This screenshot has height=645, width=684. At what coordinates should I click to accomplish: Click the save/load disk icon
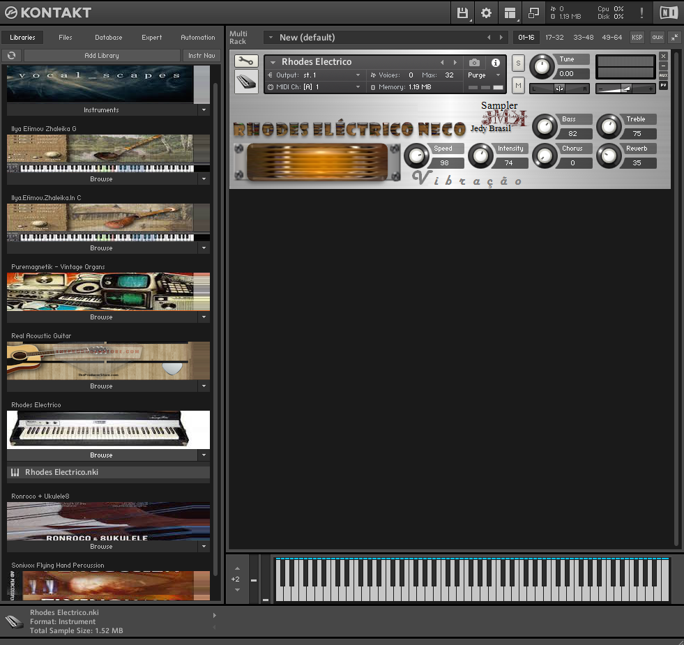462,13
